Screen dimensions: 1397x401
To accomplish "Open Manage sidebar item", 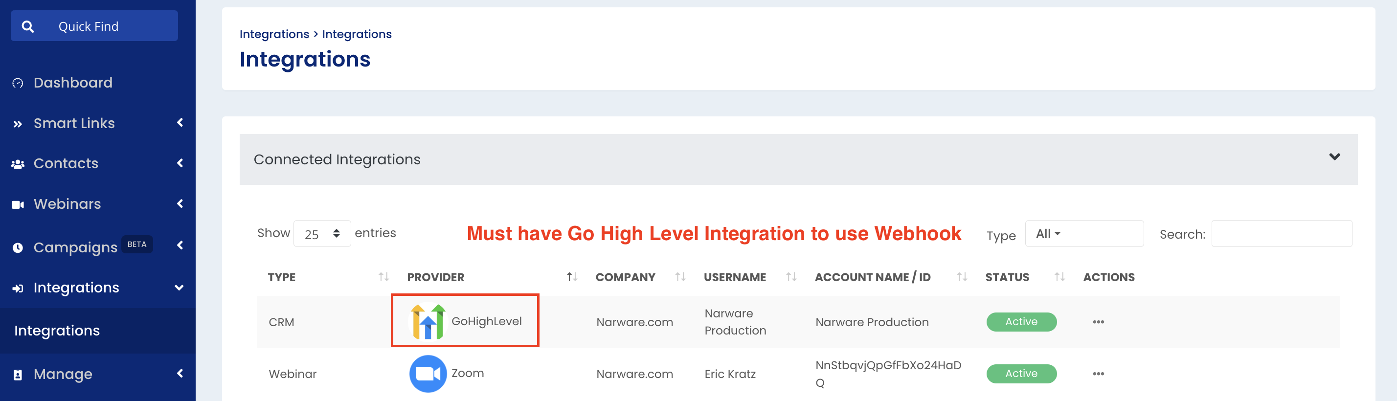I will tap(63, 375).
